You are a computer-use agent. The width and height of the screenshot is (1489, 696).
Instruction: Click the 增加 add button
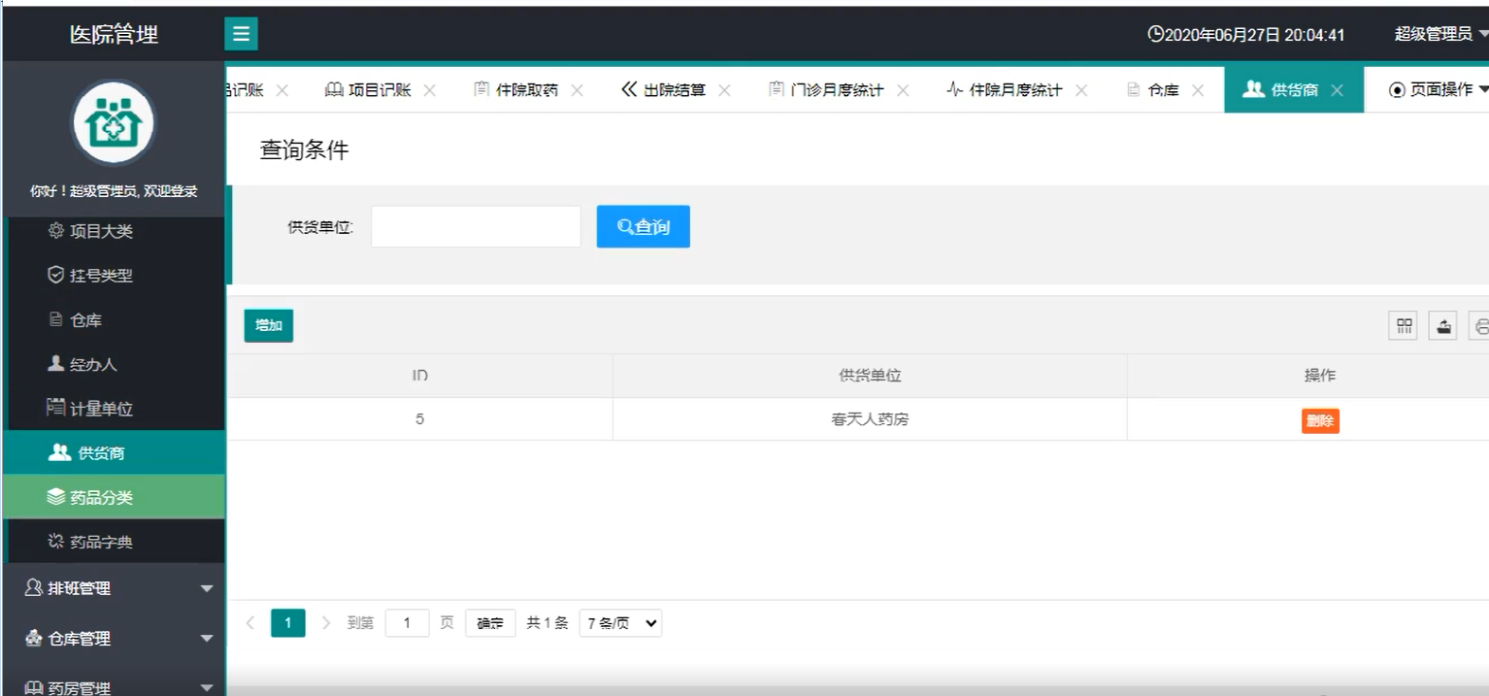coord(269,325)
